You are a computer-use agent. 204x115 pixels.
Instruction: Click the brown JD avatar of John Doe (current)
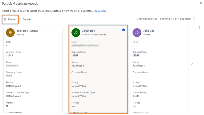tap(10, 33)
